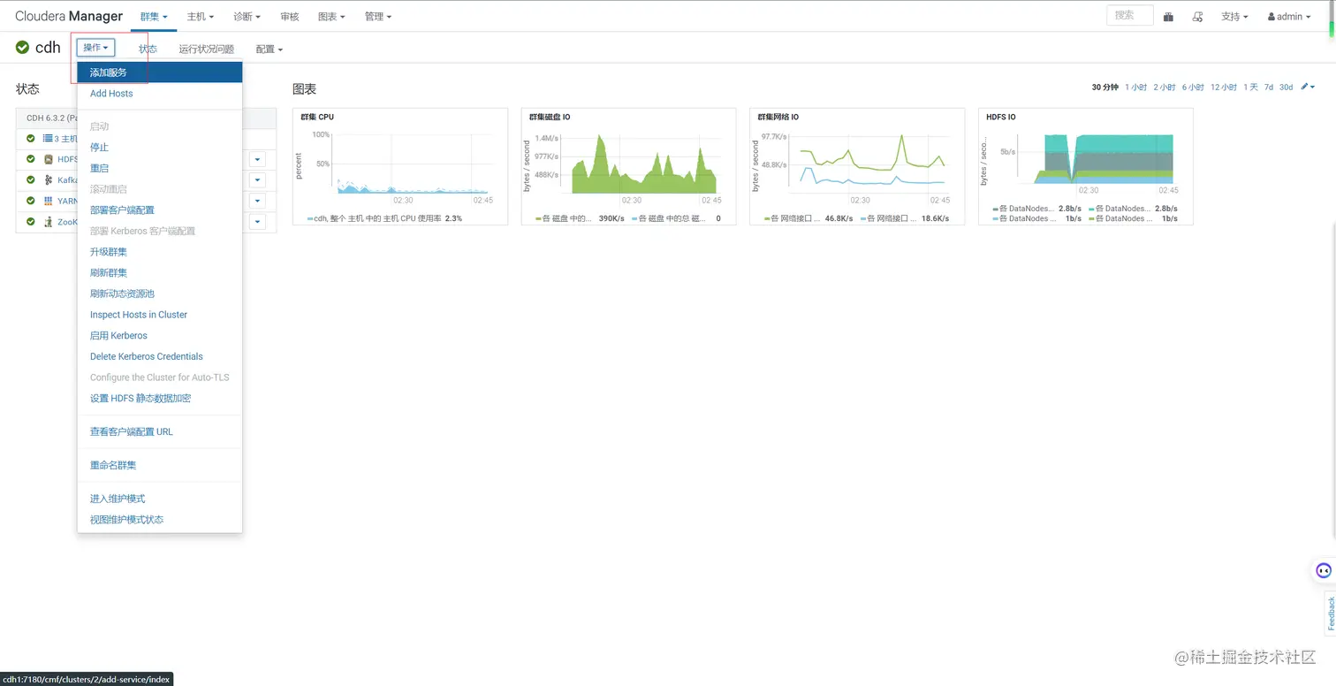Viewport: 1336px width, 686px height.
Task: Click the Cloudera Manager logo
Action: (69, 16)
